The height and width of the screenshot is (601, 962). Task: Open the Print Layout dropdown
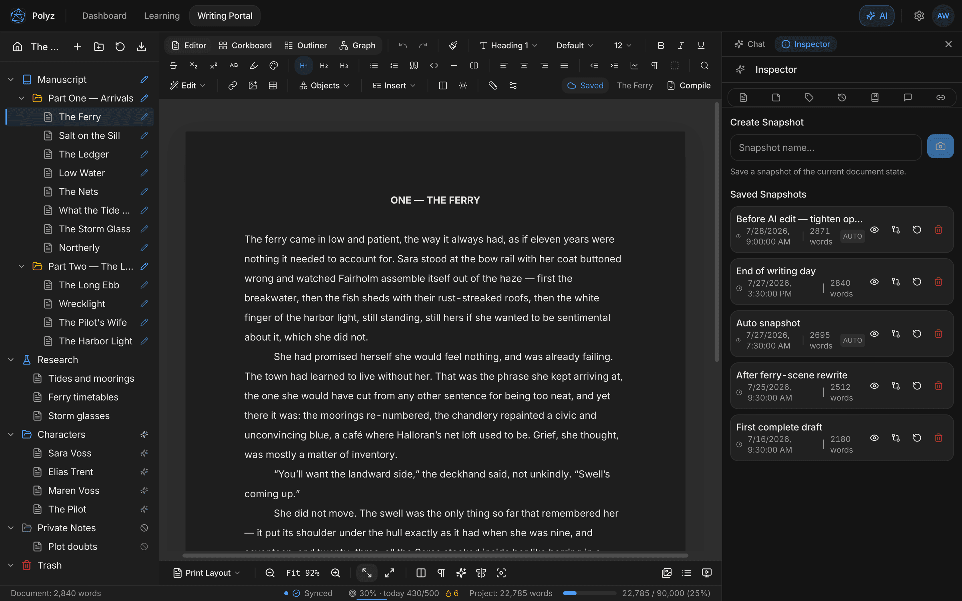tap(207, 573)
